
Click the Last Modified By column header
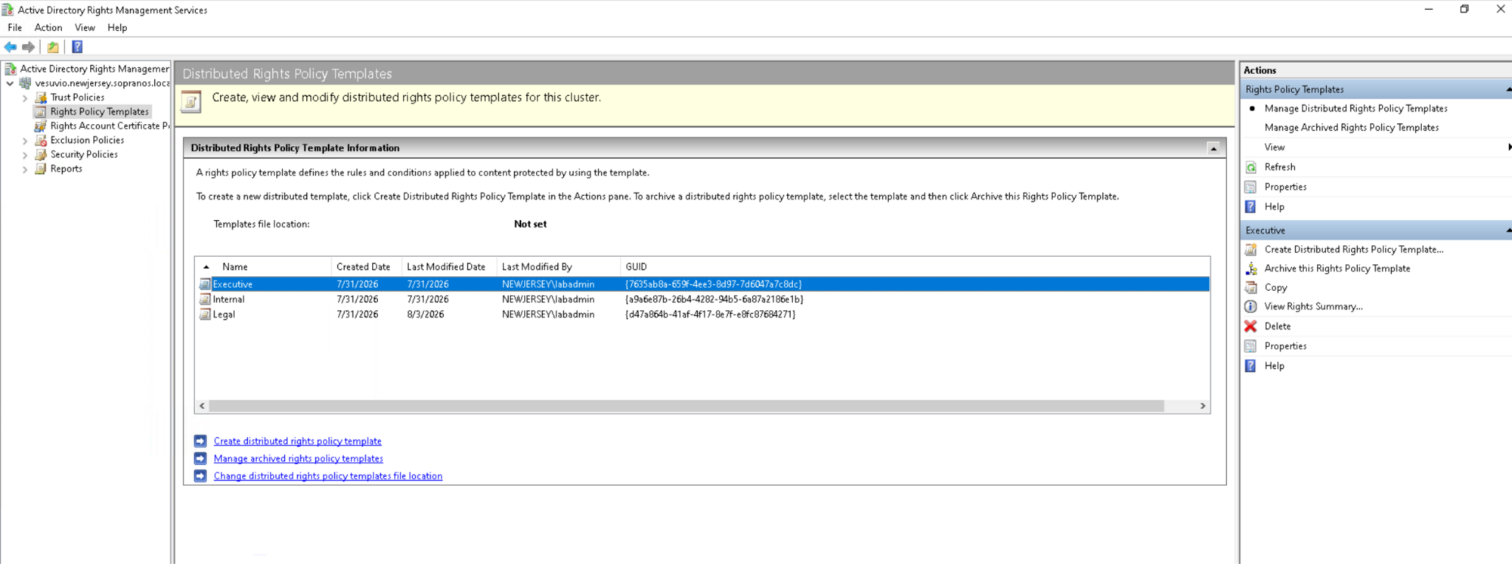[558, 267]
